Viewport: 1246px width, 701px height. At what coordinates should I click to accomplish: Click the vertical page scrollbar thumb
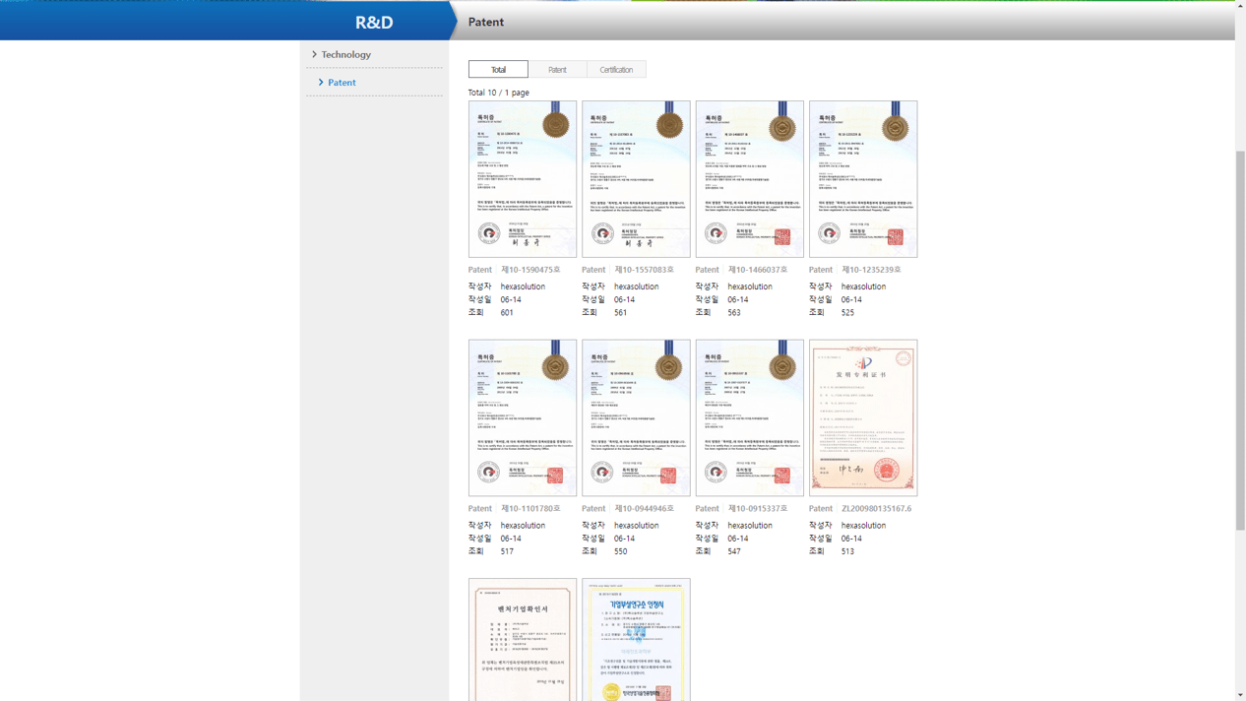coord(1240,340)
